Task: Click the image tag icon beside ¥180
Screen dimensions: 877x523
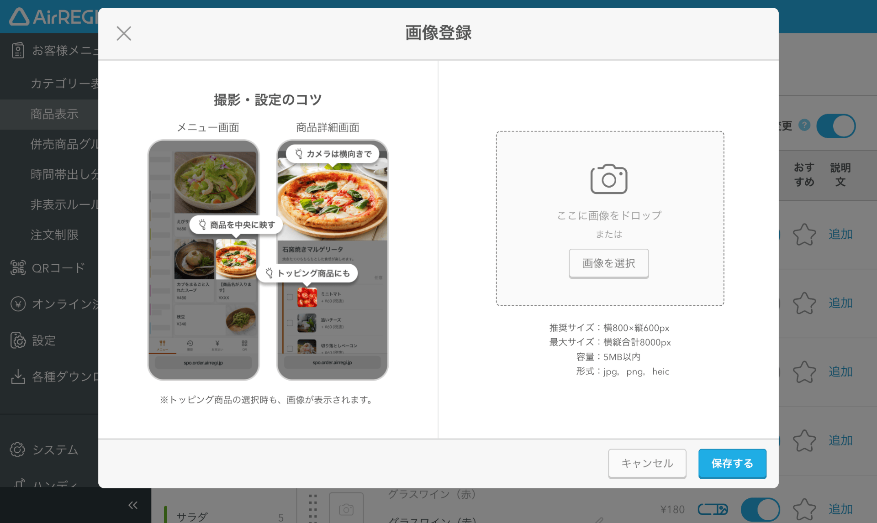Action: [x=713, y=509]
